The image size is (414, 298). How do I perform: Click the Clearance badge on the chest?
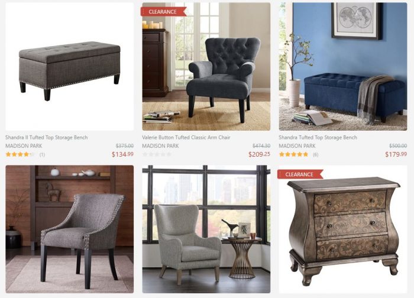(x=300, y=174)
